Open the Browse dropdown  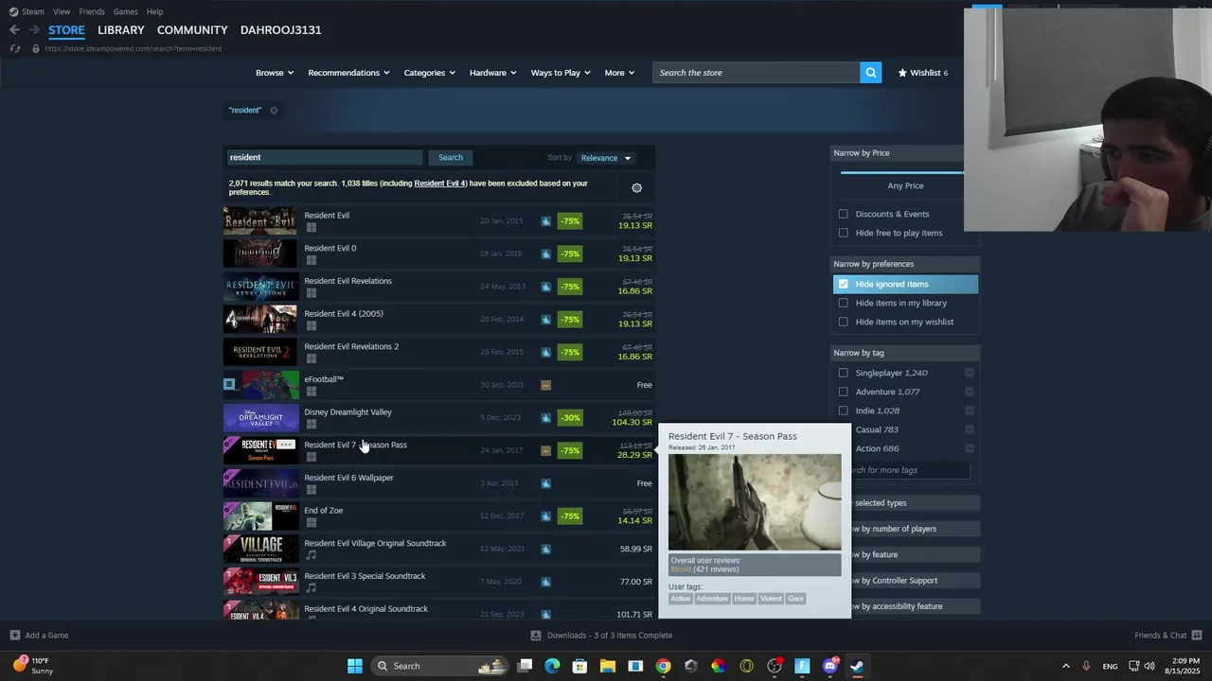(x=275, y=73)
